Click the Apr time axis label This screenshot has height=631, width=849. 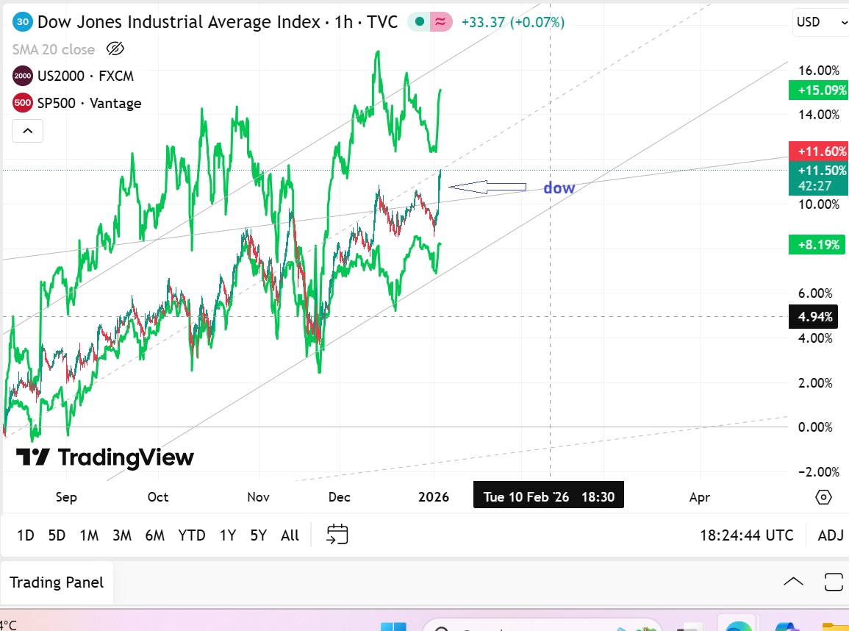pos(700,497)
